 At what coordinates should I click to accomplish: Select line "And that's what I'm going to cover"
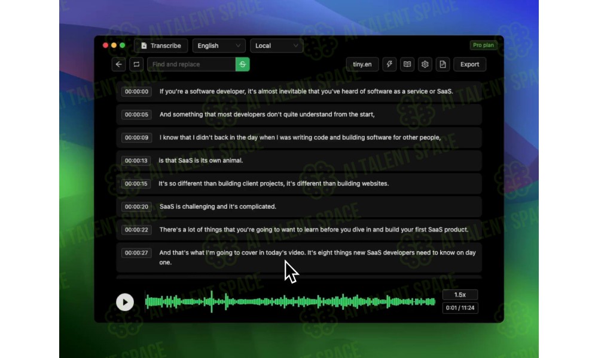tap(318, 258)
